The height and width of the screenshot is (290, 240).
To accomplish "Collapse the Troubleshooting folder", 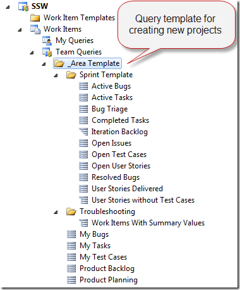I will [56, 212].
